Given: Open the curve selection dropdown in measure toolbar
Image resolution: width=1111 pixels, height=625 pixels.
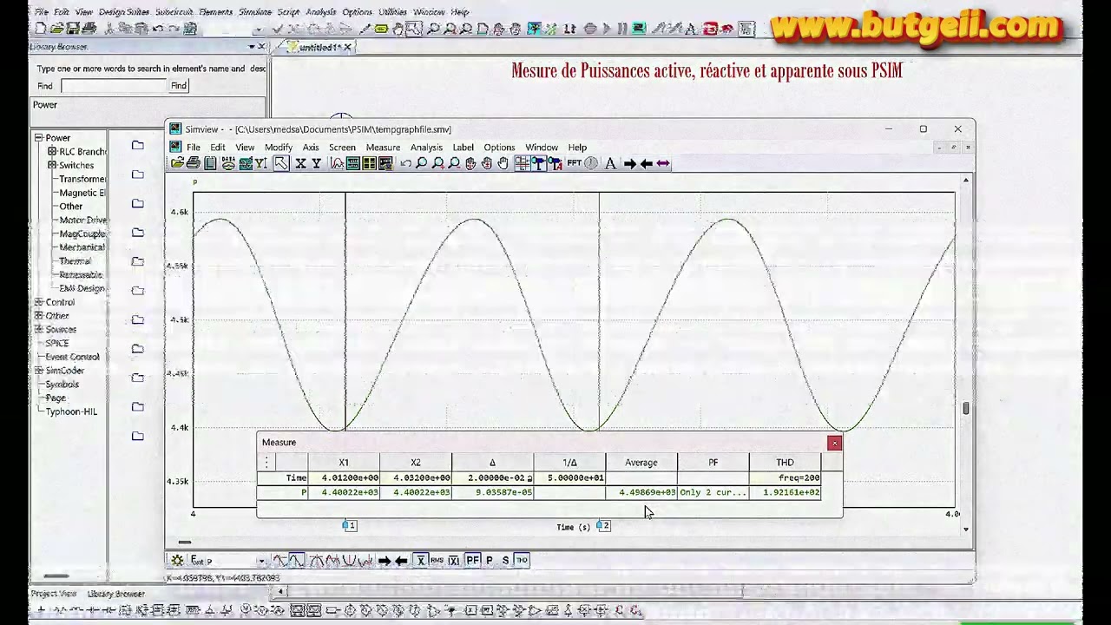Looking at the screenshot, I should point(261,561).
